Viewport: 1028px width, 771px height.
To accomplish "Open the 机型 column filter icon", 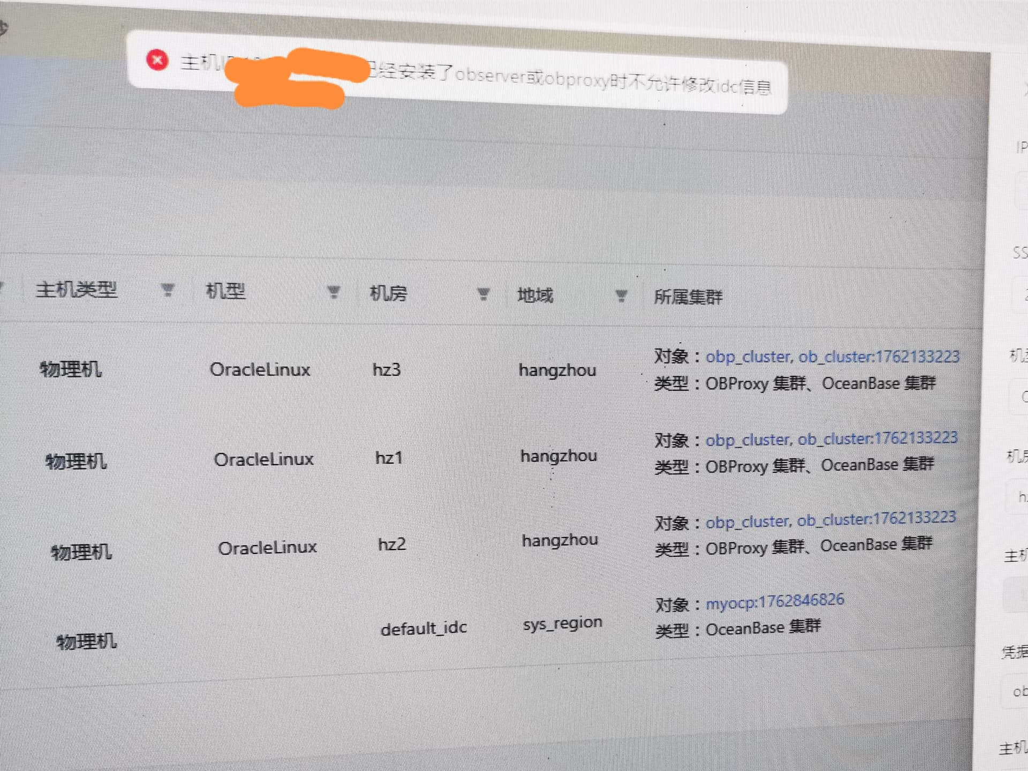I will 334,292.
